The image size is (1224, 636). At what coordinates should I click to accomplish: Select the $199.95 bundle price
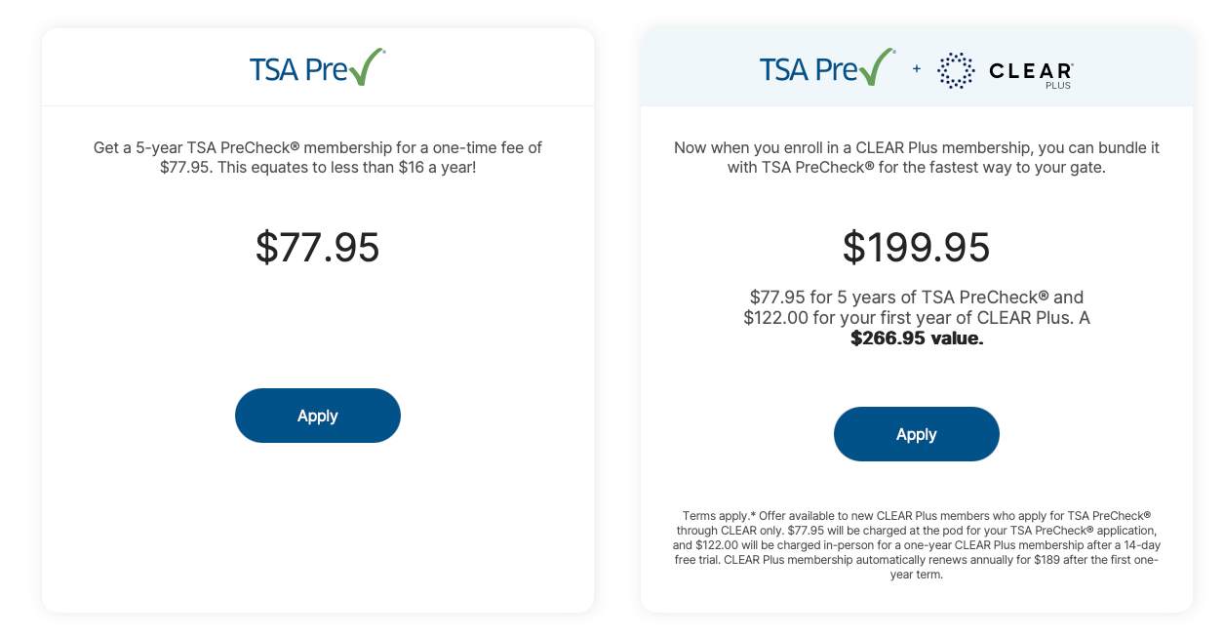point(916,248)
